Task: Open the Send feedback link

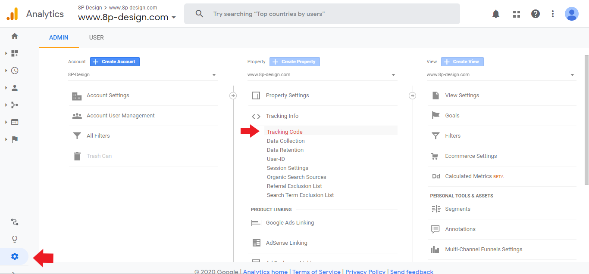Action: pyautogui.click(x=412, y=271)
